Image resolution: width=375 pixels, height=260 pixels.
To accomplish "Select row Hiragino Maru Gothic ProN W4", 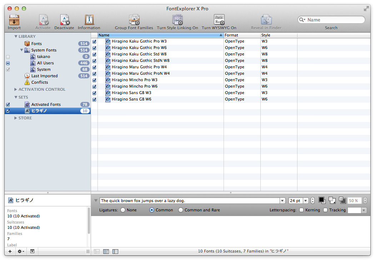I will (231, 74).
